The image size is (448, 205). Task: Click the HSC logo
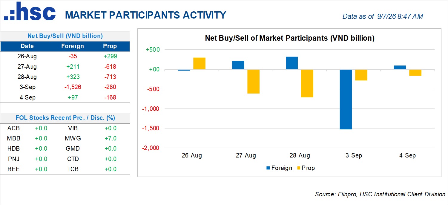[30, 11]
